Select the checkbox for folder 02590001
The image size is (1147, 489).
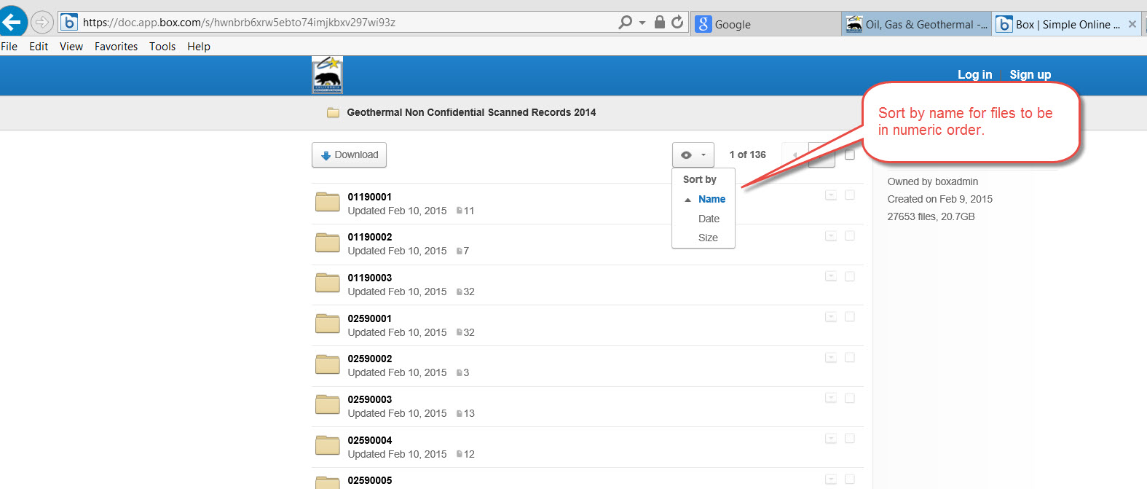[x=849, y=317]
